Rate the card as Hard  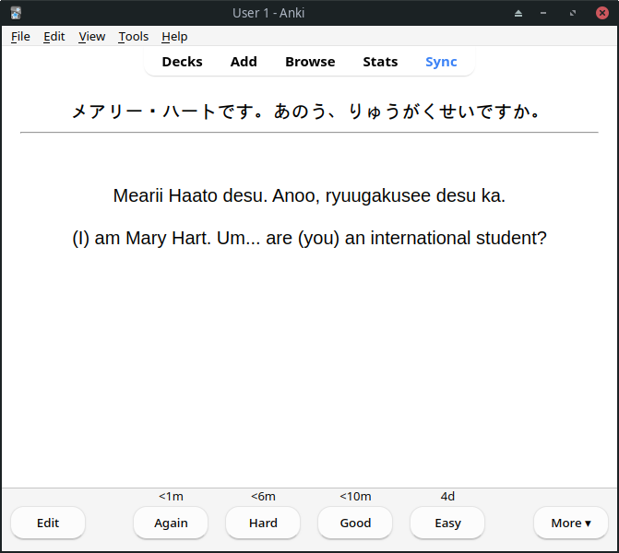pyautogui.click(x=263, y=523)
